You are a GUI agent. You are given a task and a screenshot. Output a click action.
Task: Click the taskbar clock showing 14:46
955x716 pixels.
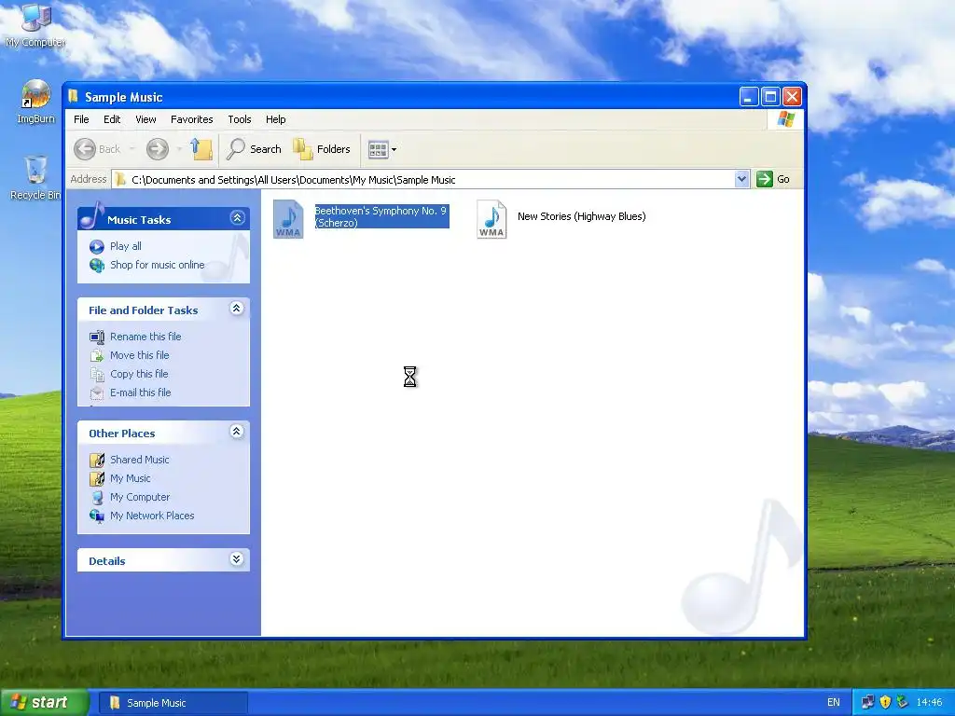(930, 703)
